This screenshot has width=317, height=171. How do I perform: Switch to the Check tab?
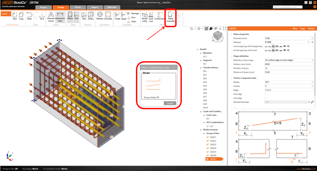(78, 7)
